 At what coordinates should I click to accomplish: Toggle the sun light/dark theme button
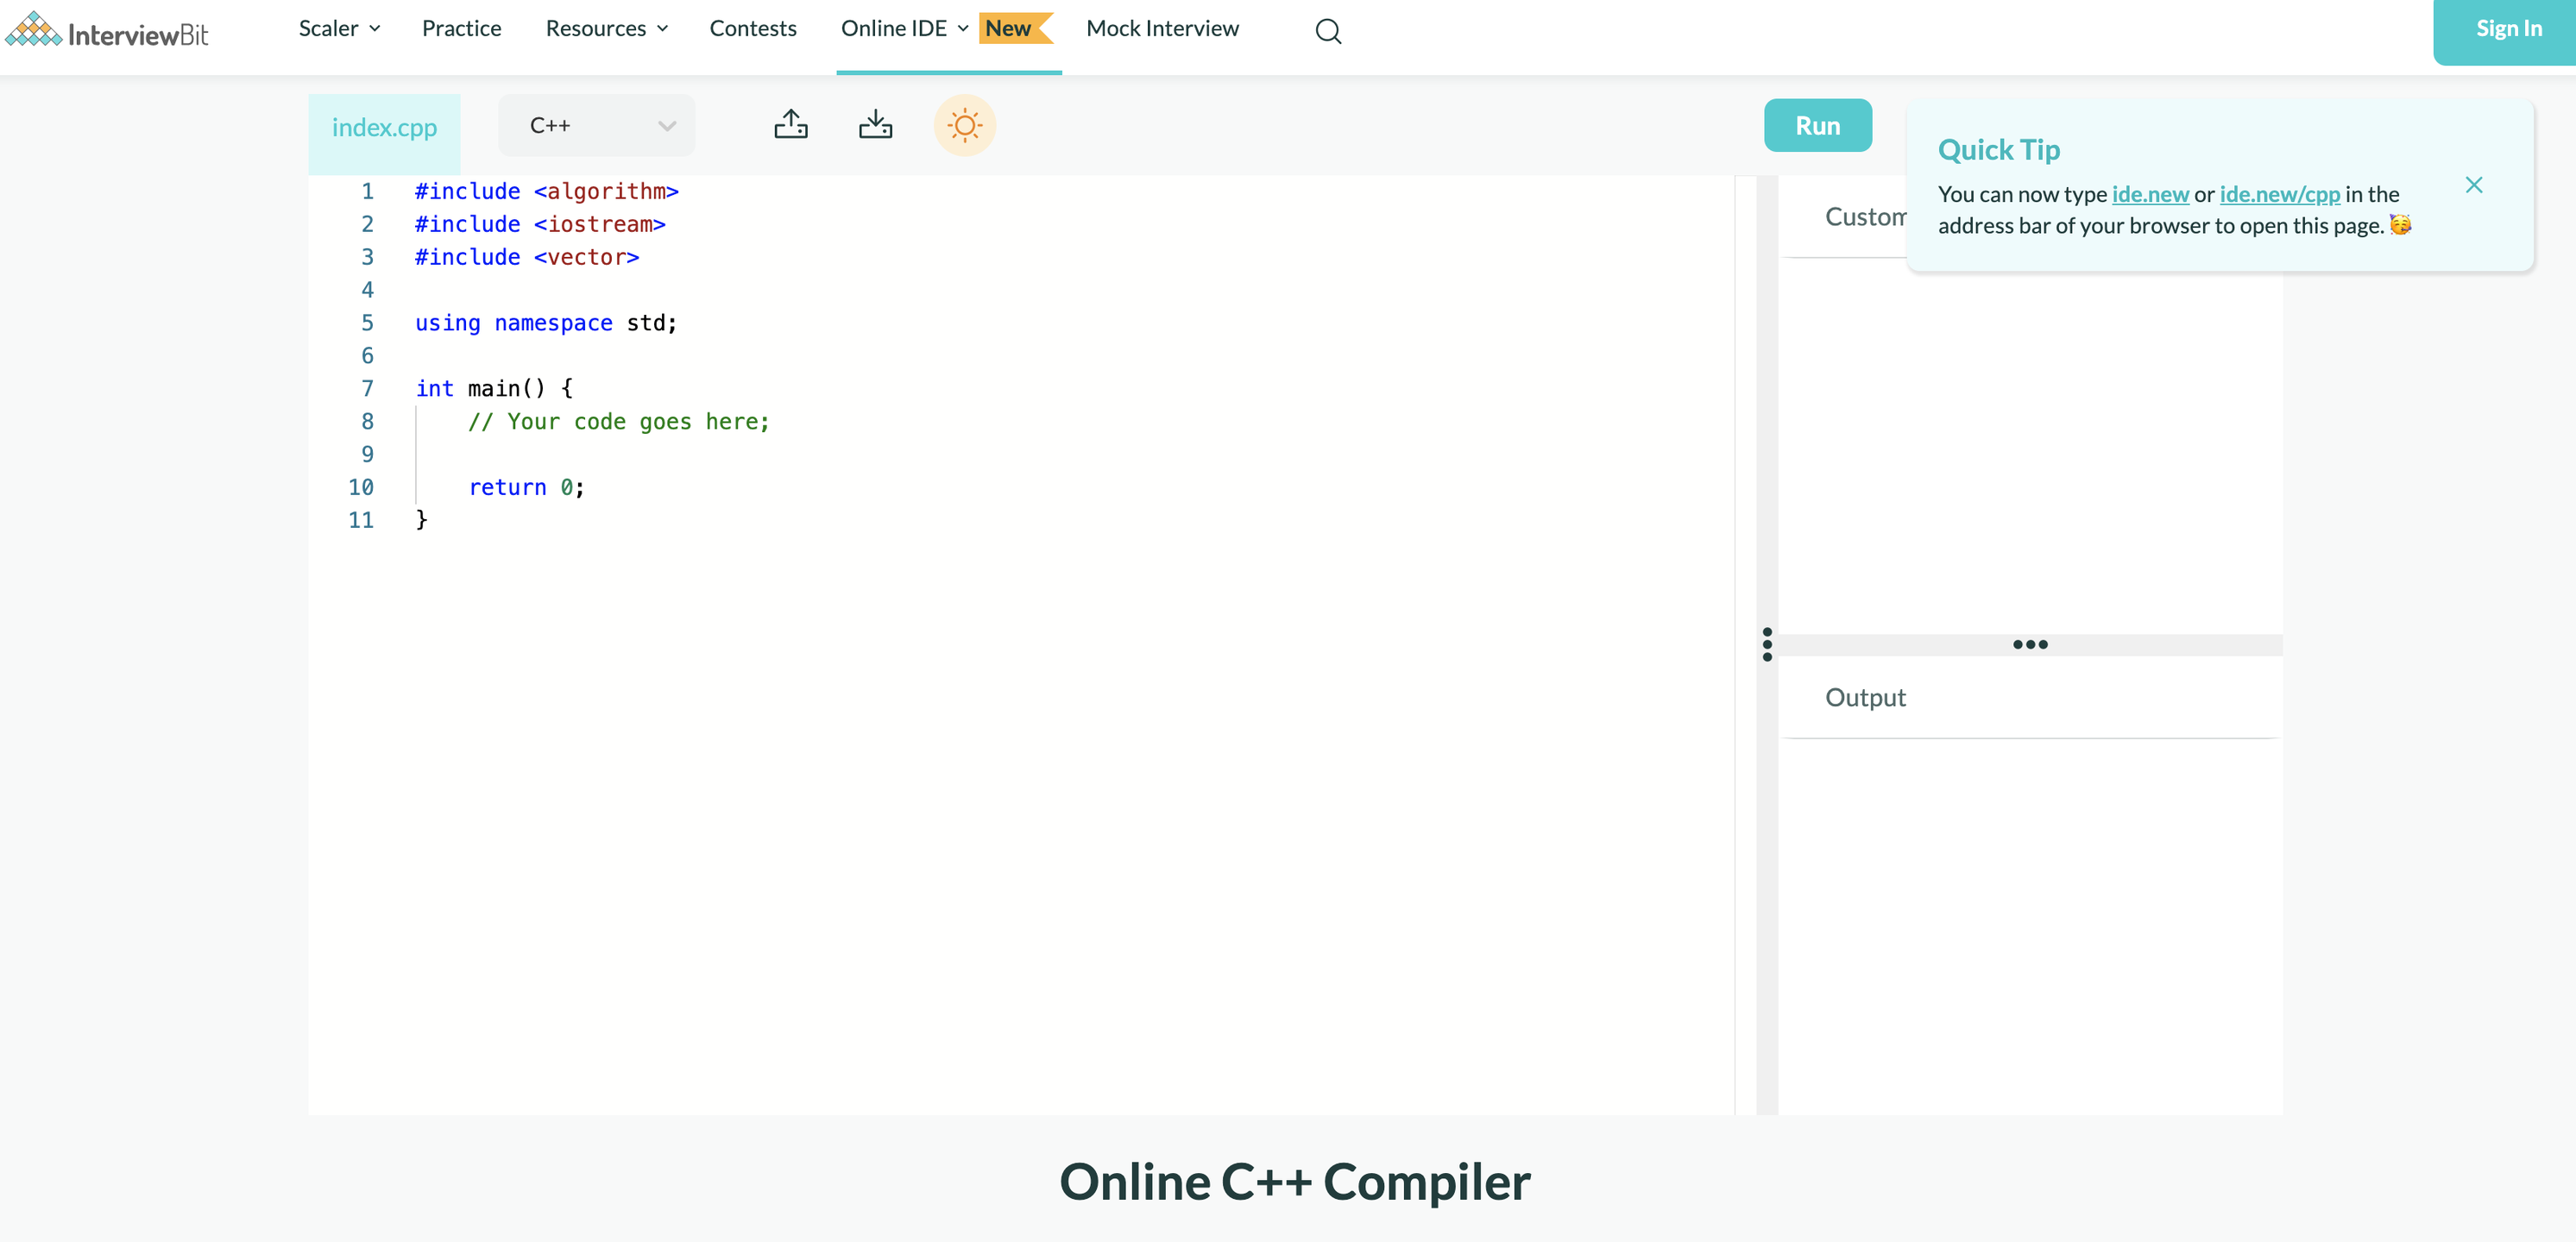click(x=964, y=126)
